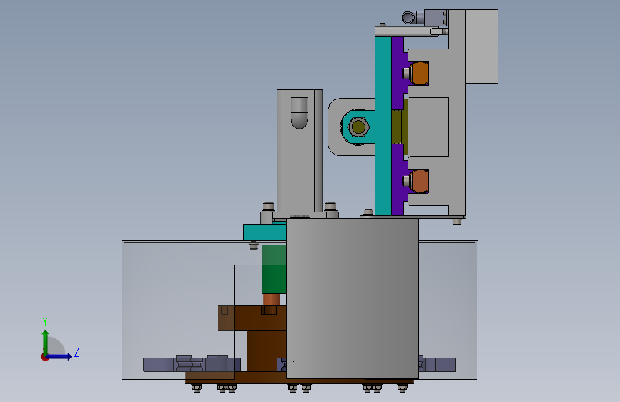
Task: Select the tall teal vertical plate
Action: (x=383, y=126)
